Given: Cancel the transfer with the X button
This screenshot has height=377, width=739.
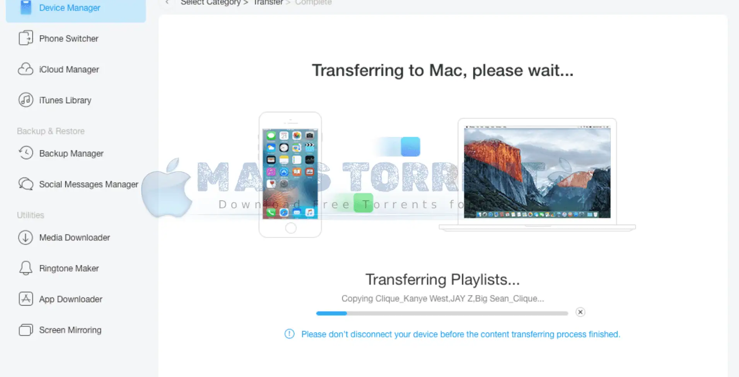Looking at the screenshot, I should (580, 312).
